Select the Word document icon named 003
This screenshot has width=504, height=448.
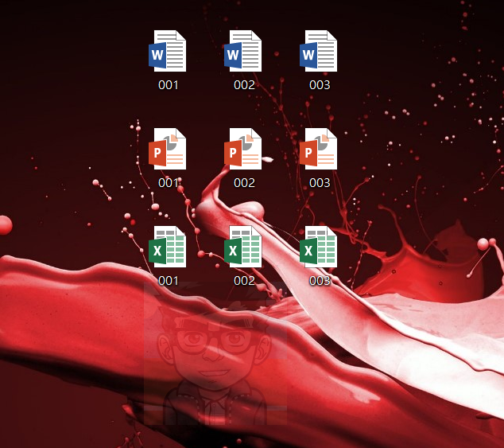pyautogui.click(x=319, y=51)
